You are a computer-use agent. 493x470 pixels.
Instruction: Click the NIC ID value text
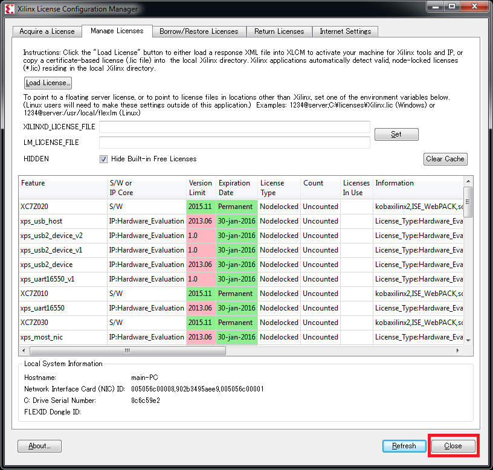(197, 389)
